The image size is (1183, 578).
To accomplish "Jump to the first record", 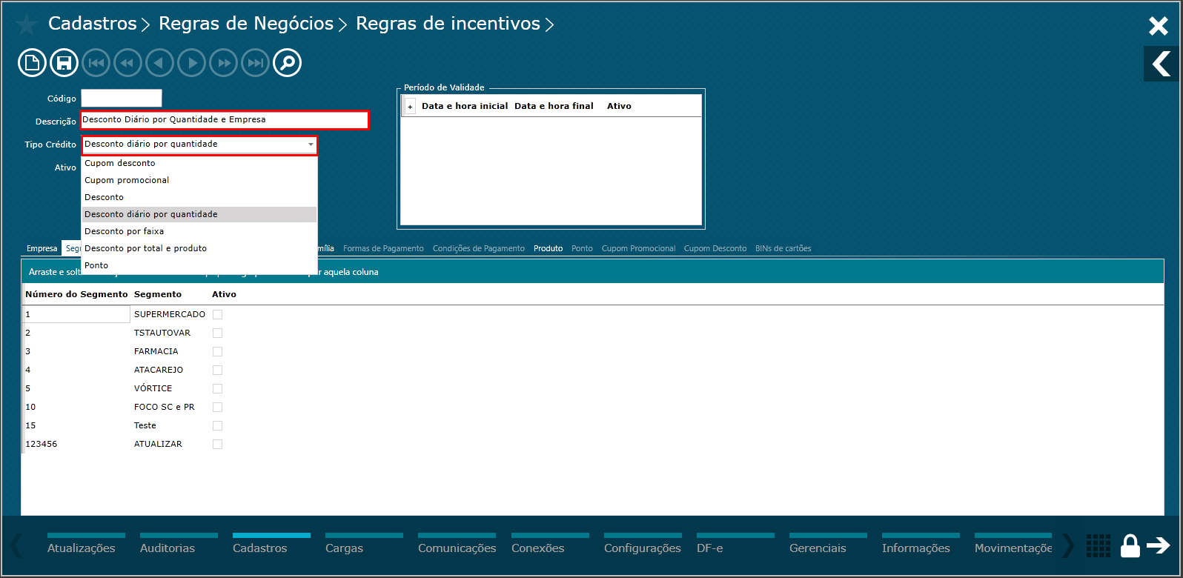I will point(96,63).
